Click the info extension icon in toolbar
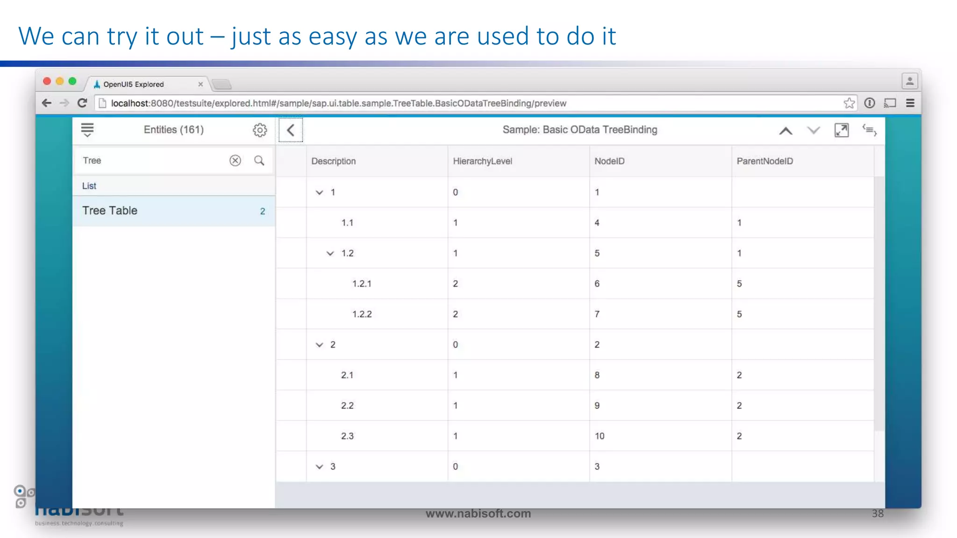 tap(869, 103)
